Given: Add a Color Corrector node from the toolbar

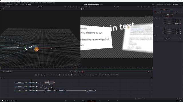Looking at the screenshot, I should tap(48, 75).
